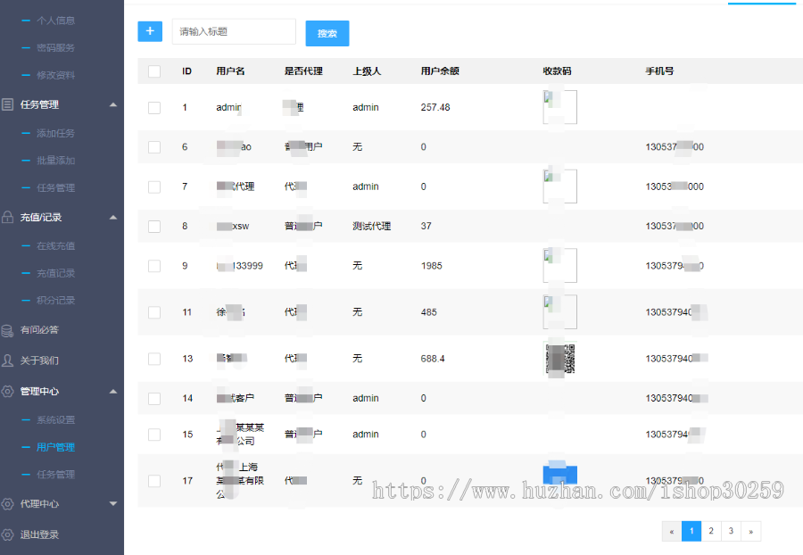Click the next page » button

[750, 531]
